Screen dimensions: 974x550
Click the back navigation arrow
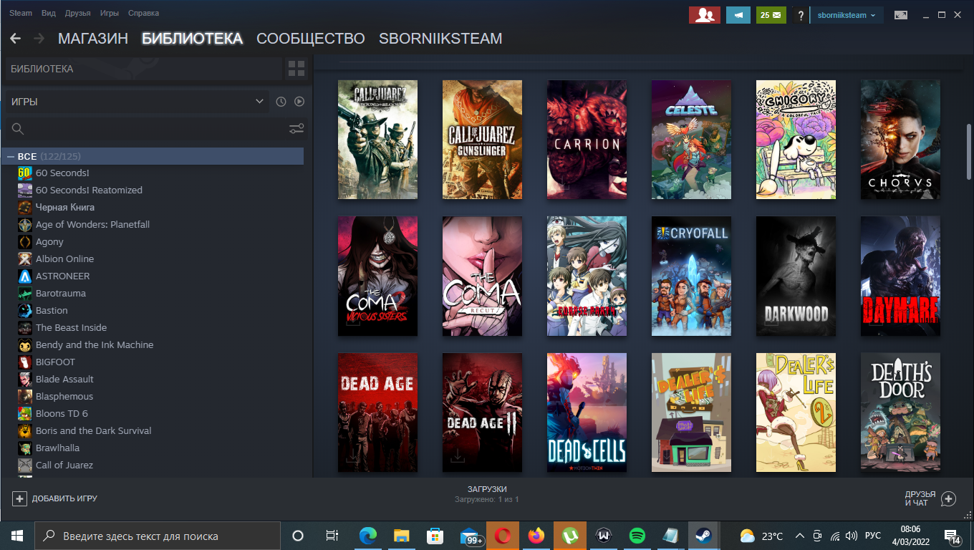(15, 39)
